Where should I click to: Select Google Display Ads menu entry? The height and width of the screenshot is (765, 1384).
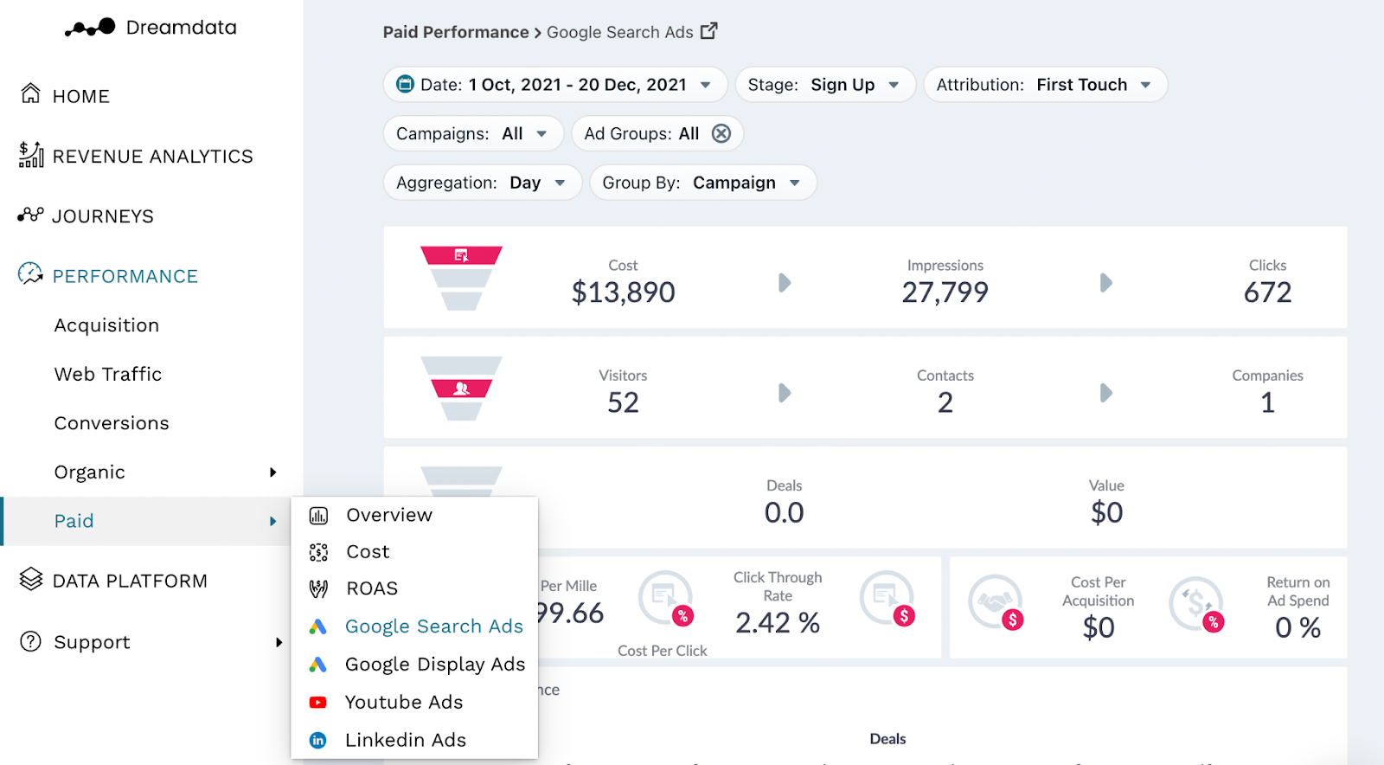pyautogui.click(x=414, y=664)
